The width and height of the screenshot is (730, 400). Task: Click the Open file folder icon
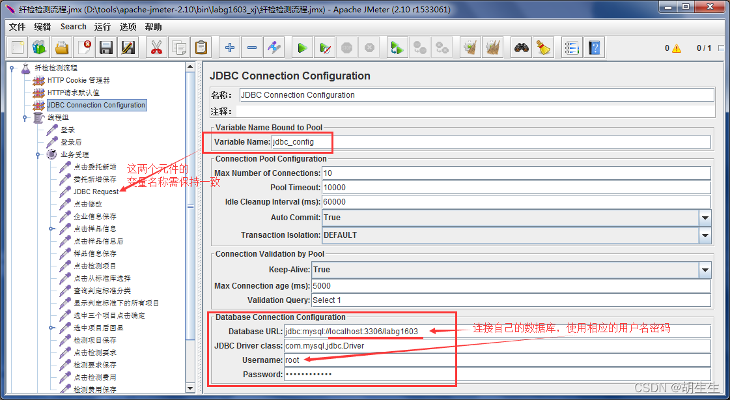pos(63,48)
